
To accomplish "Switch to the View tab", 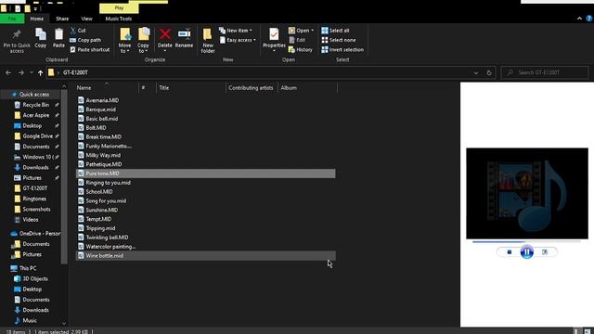I will pos(86,19).
